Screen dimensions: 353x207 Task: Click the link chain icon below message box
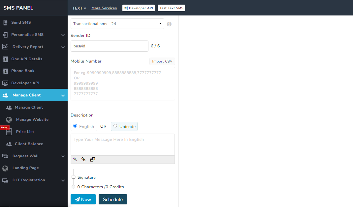tap(83, 159)
